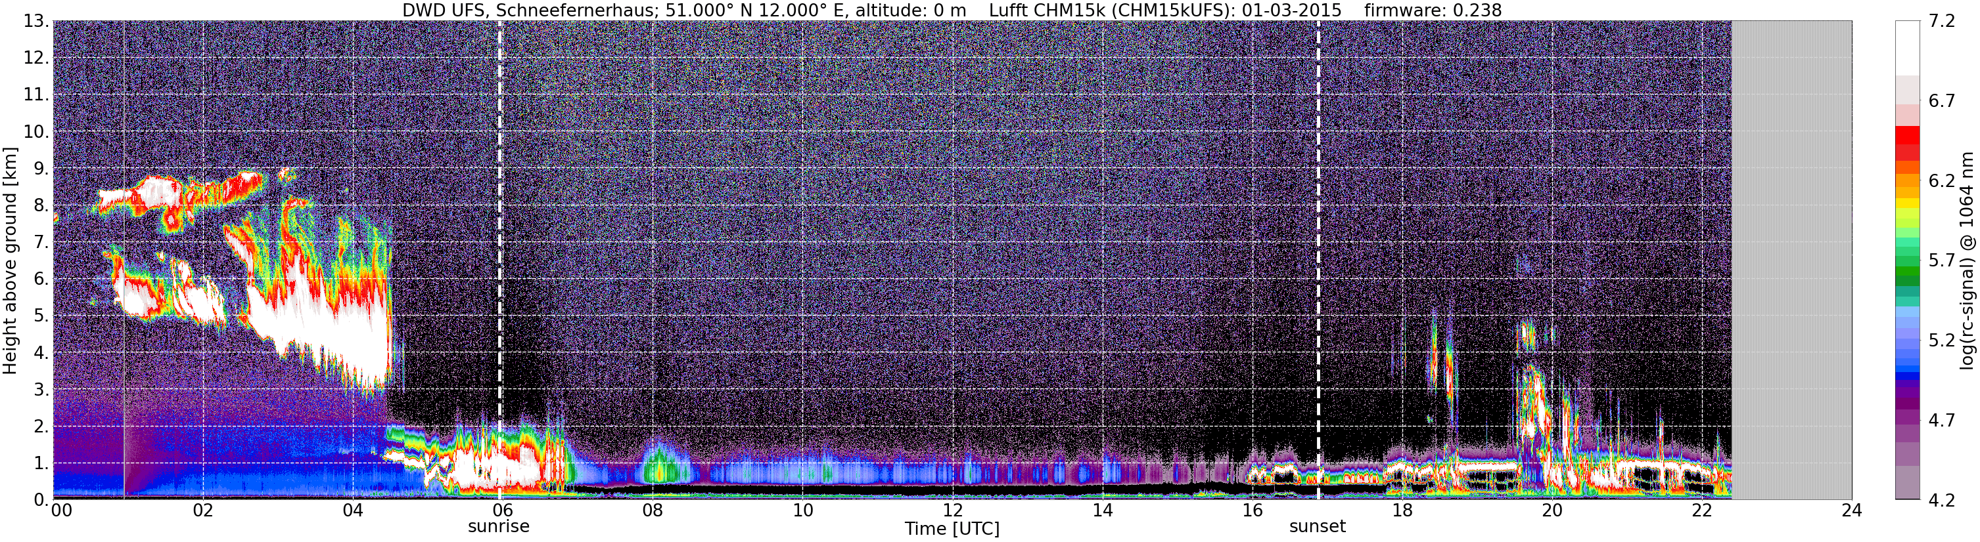Pick the bright red segment of the colorbar
The image size is (1980, 542).
click(1907, 135)
